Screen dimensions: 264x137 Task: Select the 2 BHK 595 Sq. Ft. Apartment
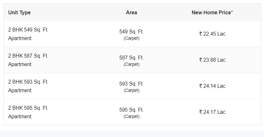pos(28,112)
